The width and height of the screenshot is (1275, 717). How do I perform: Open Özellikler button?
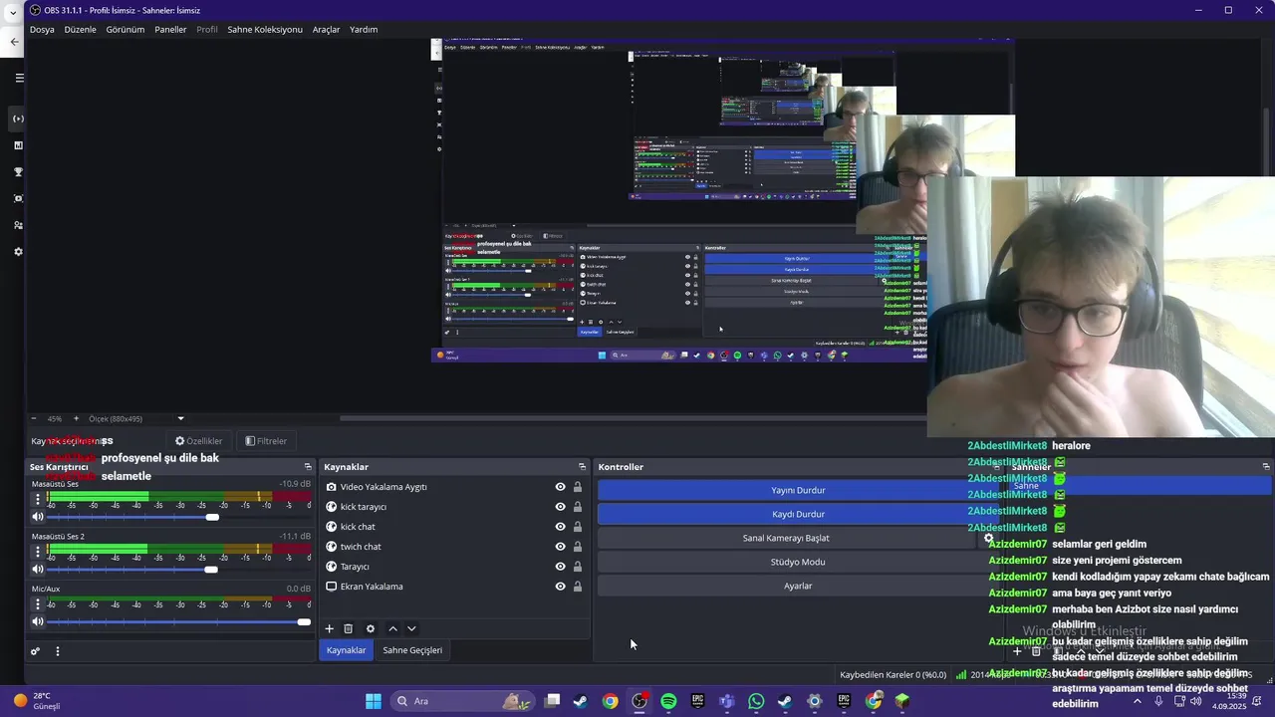[199, 441]
